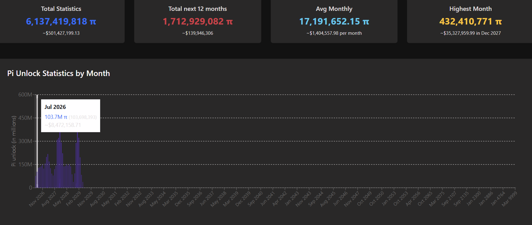Click the ~$501,427,199.13 dollar estimate
This screenshot has height=225, width=532.
(61, 33)
